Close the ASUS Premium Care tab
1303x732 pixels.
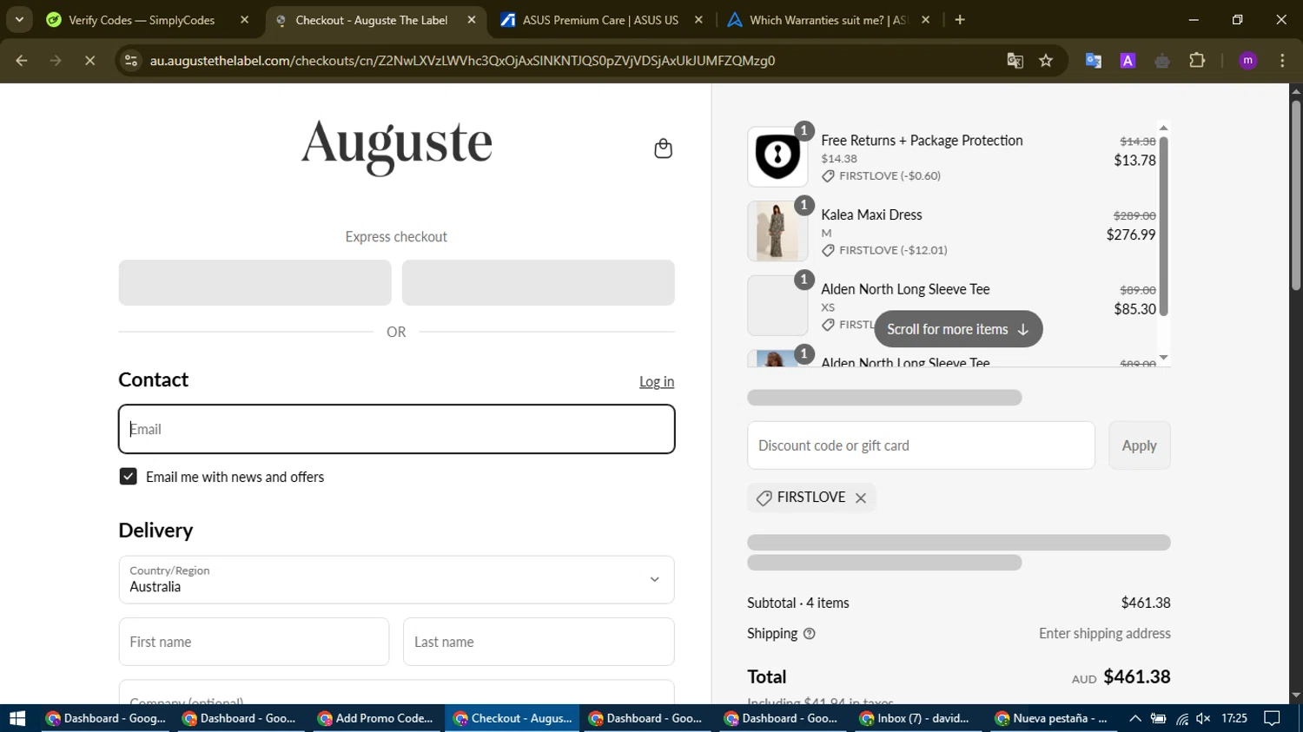click(x=698, y=20)
